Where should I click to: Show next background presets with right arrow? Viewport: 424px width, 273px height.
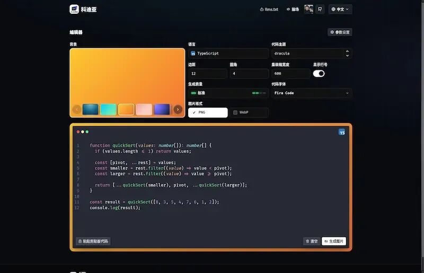(178, 109)
